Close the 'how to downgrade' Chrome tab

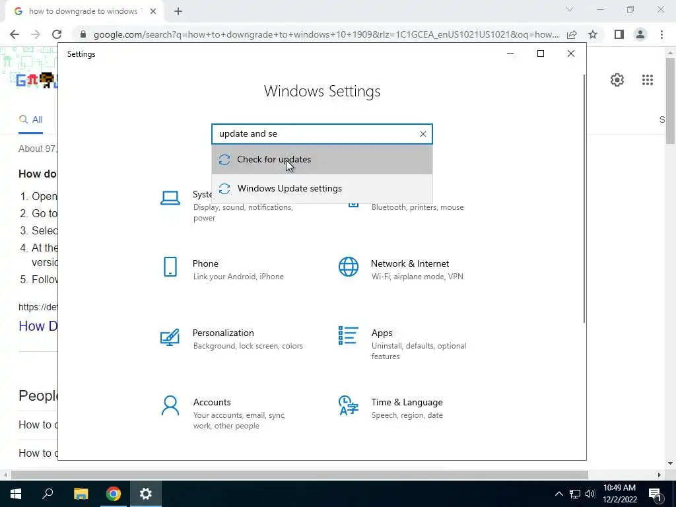point(152,12)
